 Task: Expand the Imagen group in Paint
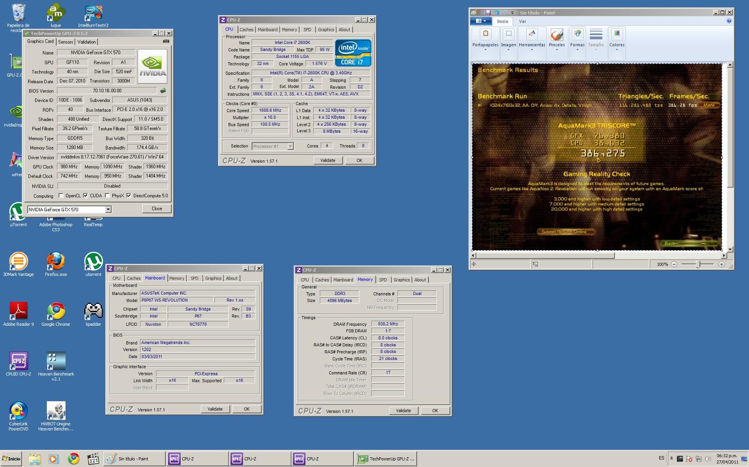coord(508,43)
